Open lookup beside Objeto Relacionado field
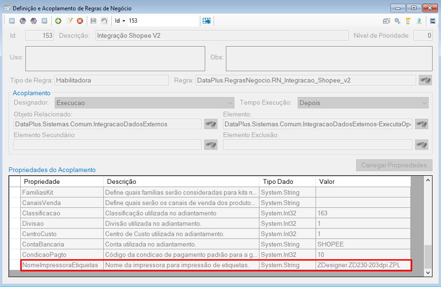441x287 pixels. point(211,124)
